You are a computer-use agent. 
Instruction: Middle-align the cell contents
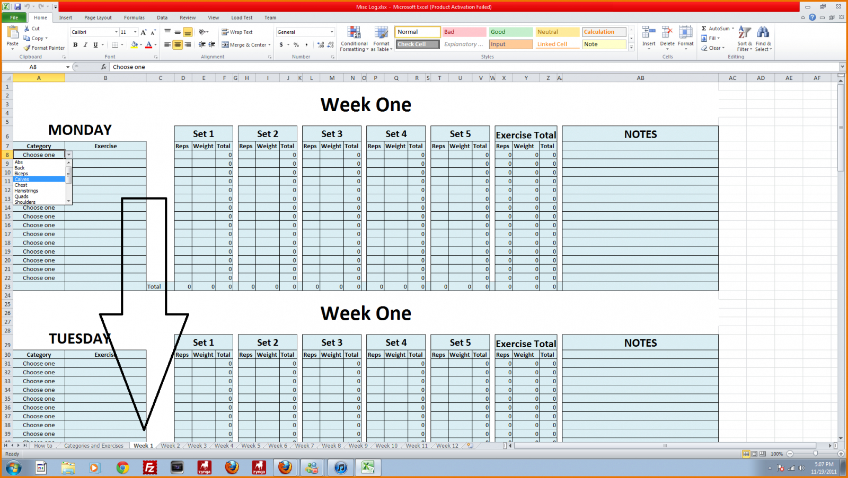pyautogui.click(x=178, y=32)
